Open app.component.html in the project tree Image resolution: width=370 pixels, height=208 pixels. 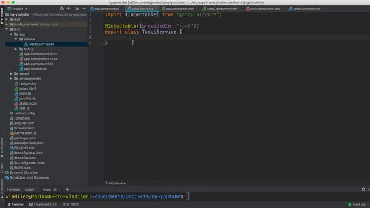40,54
